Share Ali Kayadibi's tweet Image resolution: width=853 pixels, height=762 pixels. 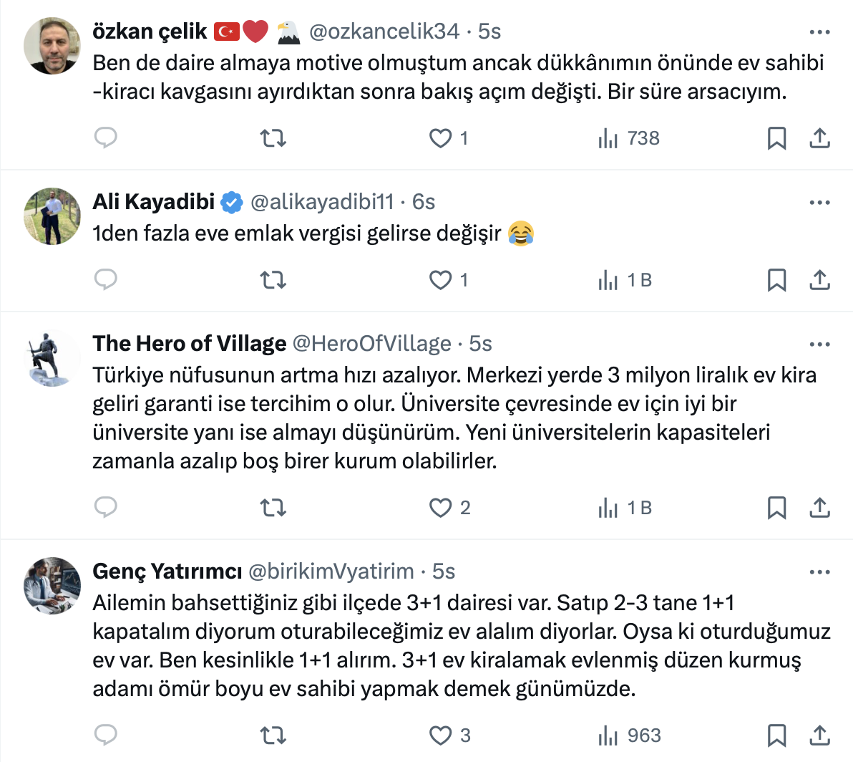819,280
